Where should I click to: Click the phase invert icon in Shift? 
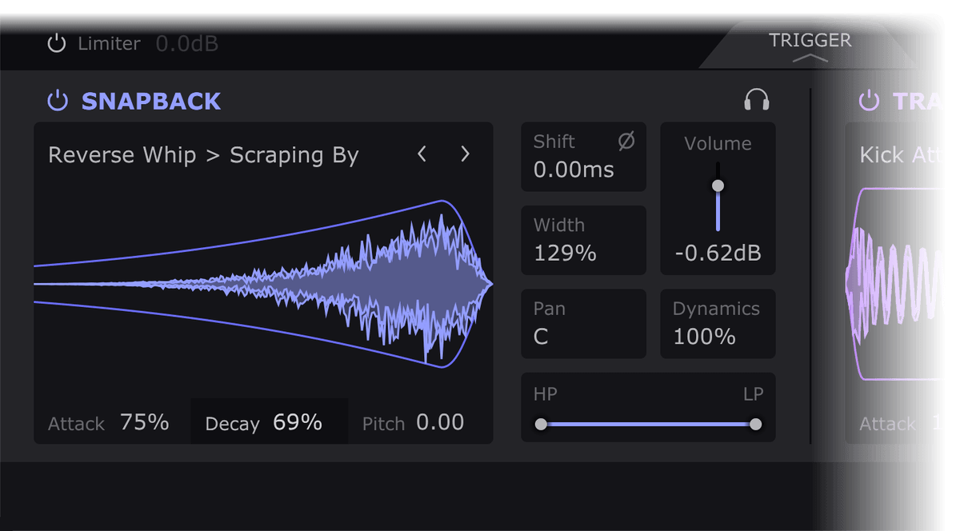coord(626,142)
